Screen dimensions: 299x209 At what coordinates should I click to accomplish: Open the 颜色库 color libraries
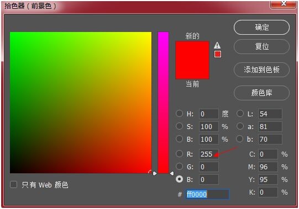[261, 93]
